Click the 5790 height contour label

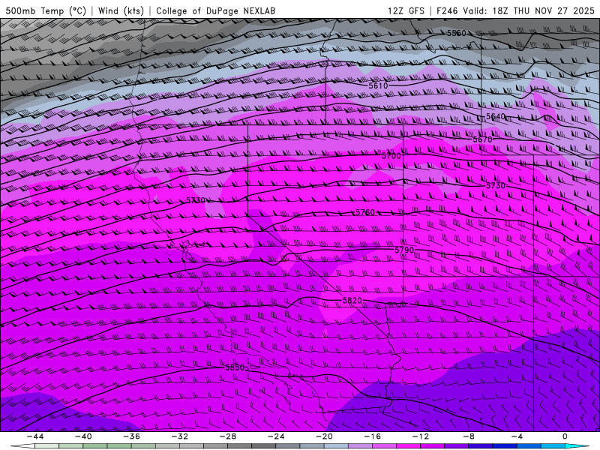[404, 250]
